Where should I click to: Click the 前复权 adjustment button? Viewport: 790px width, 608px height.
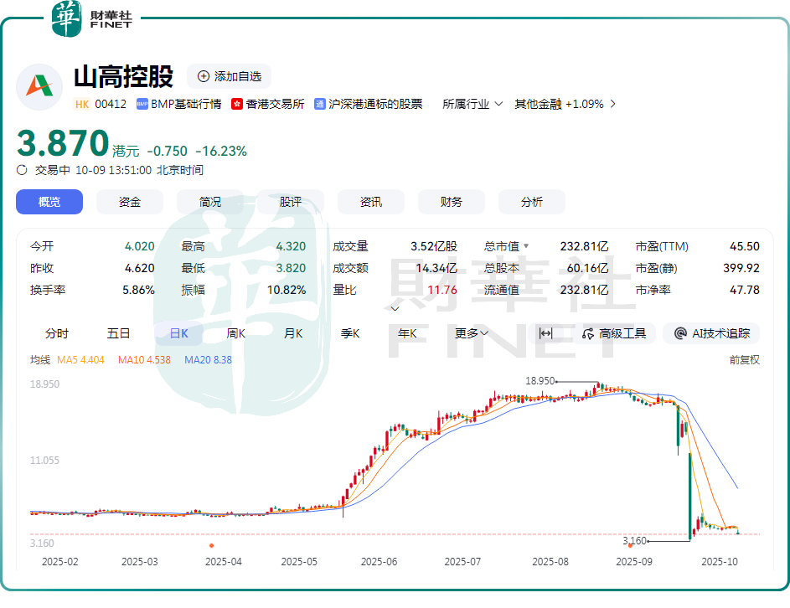click(744, 360)
